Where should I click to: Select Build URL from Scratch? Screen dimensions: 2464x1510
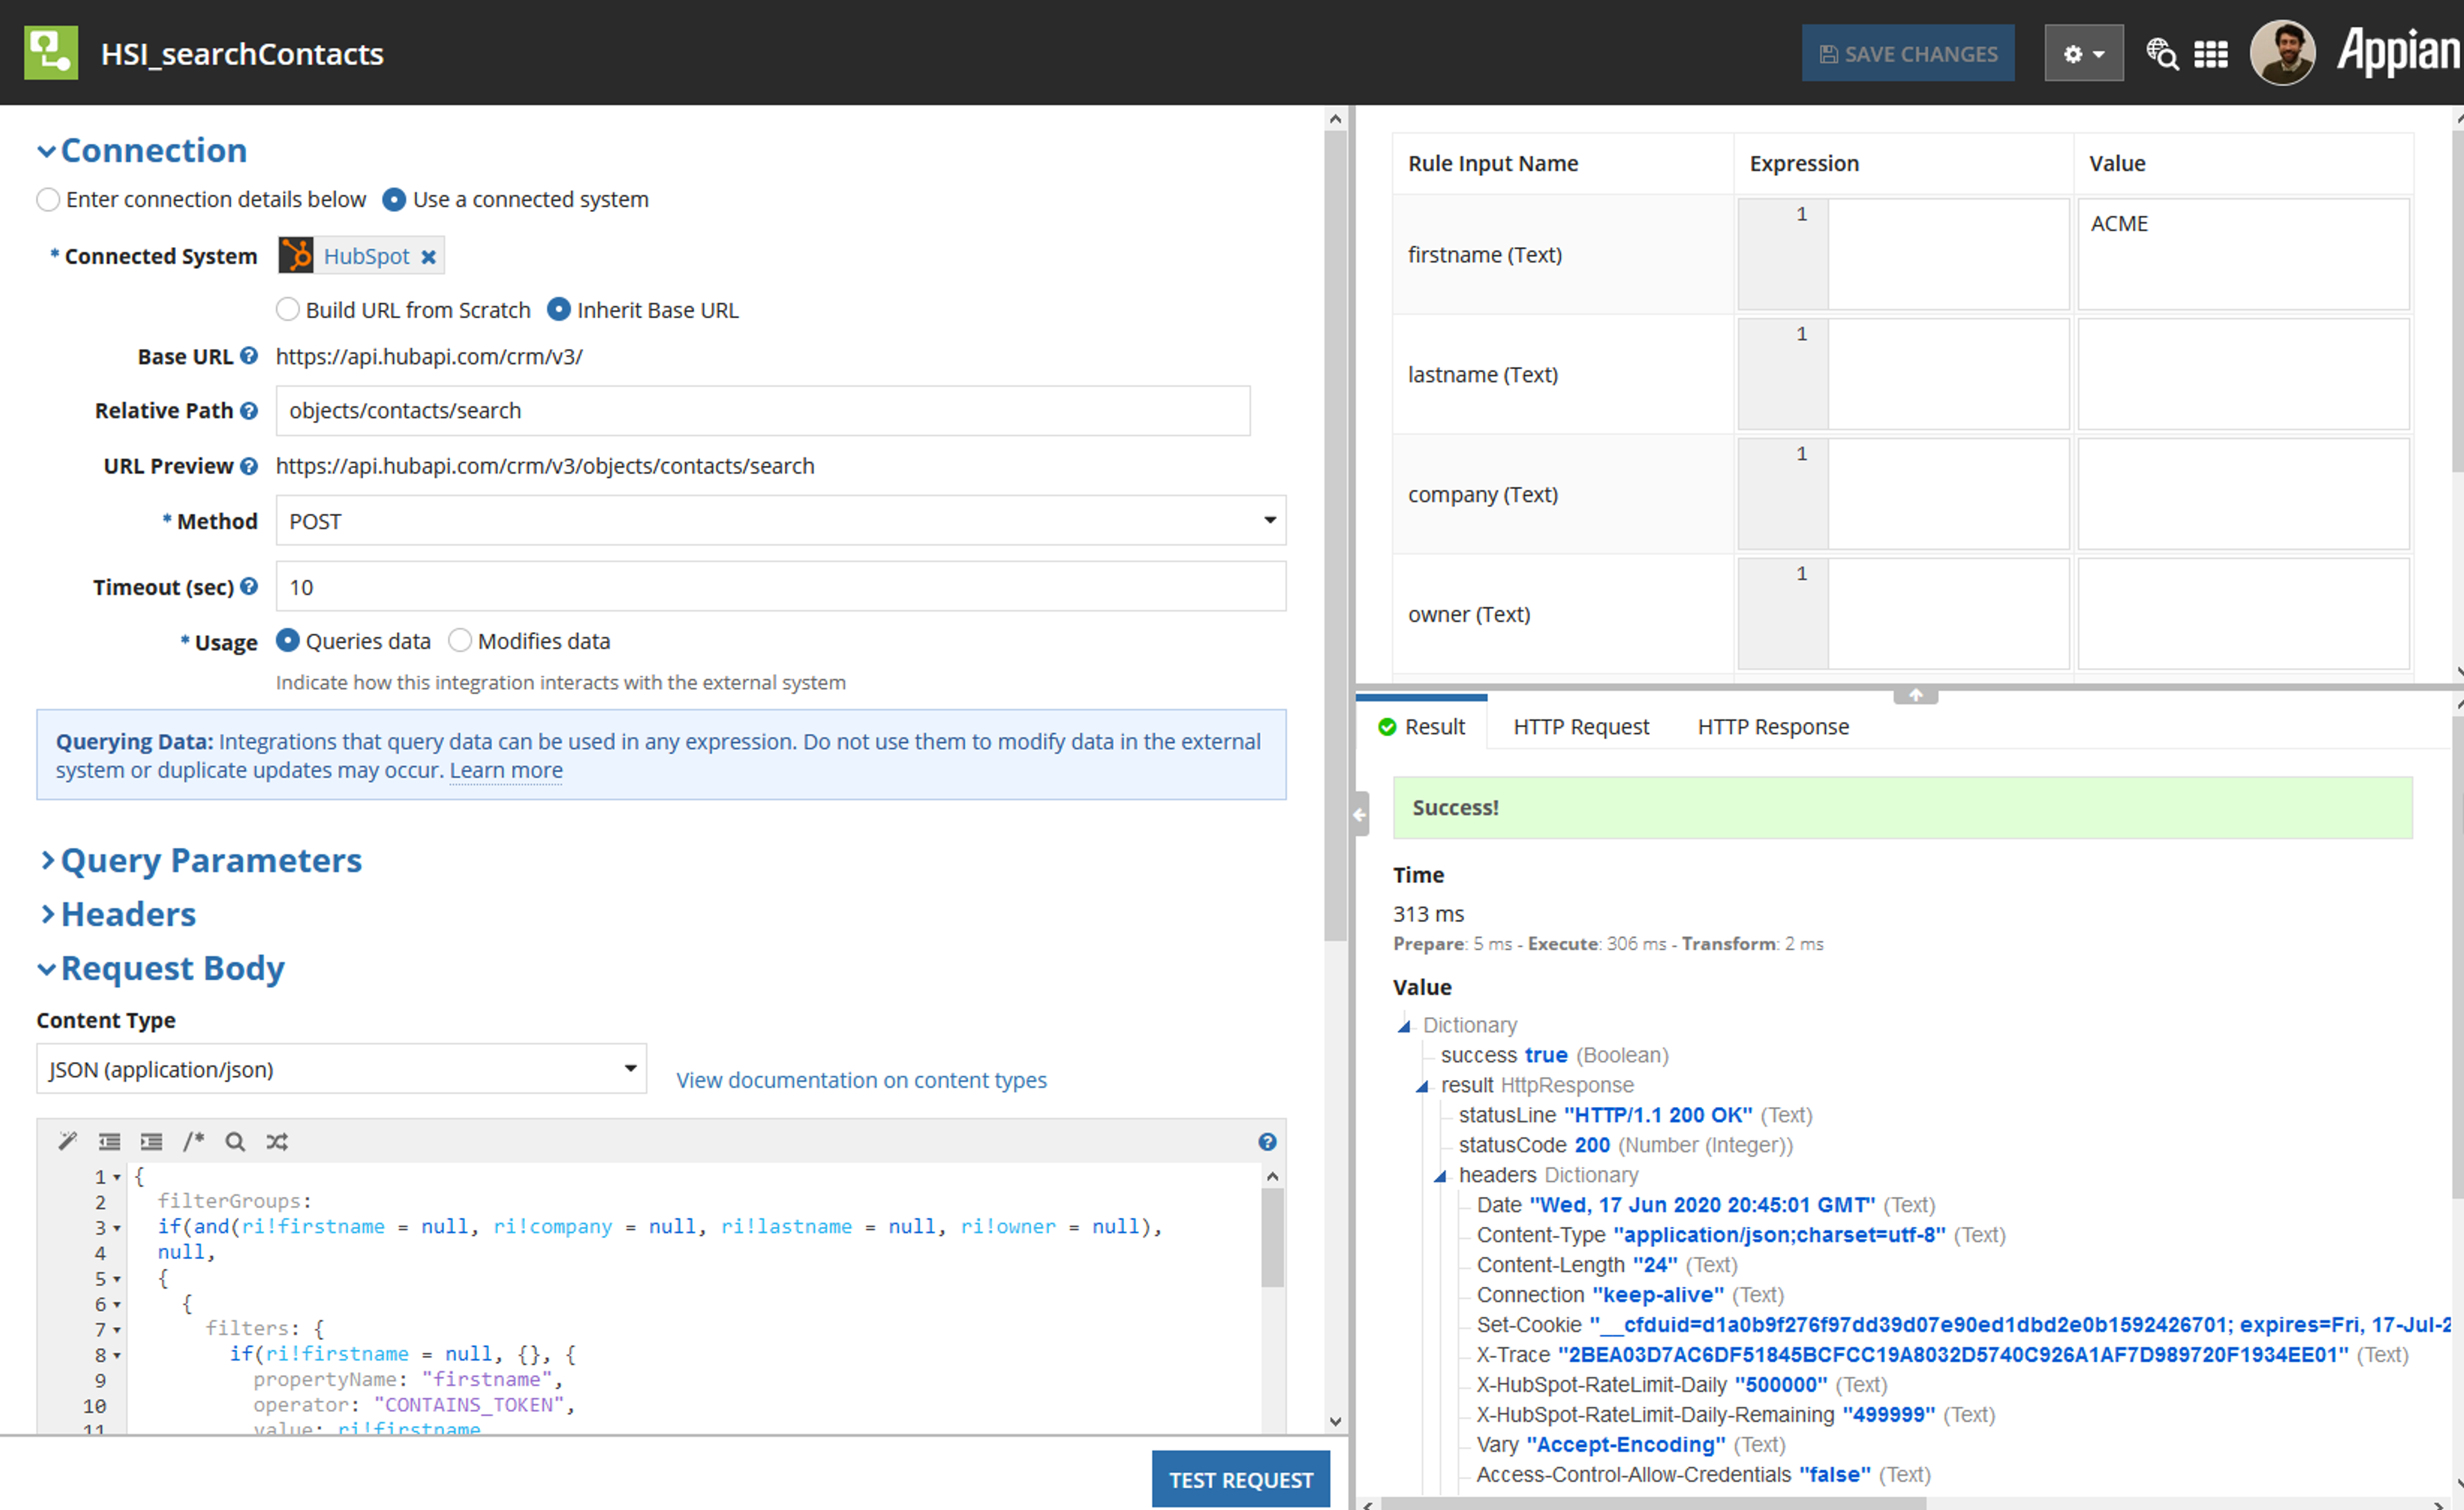pos(287,309)
